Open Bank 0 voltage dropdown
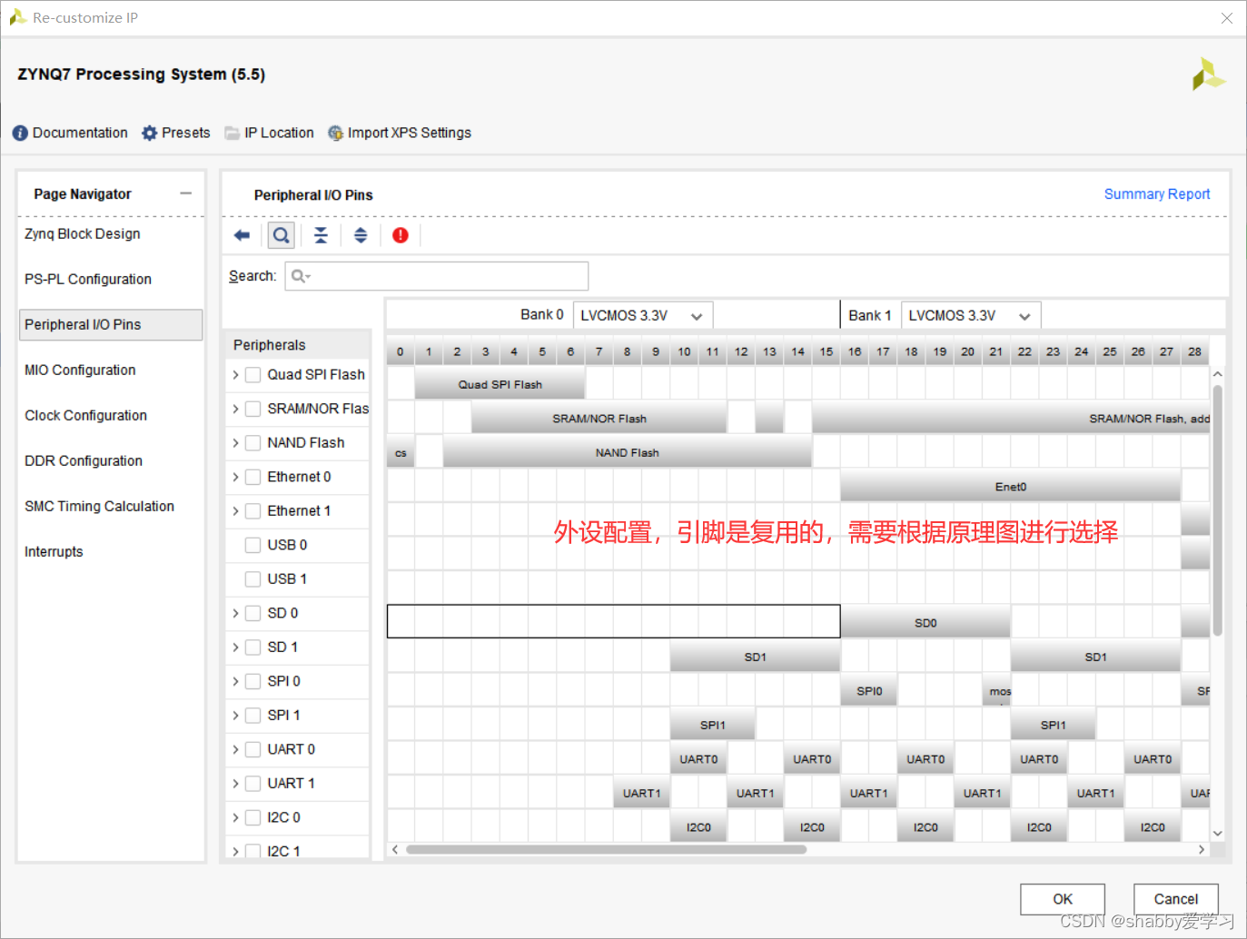Screen dimensions: 1247x939 coord(643,315)
